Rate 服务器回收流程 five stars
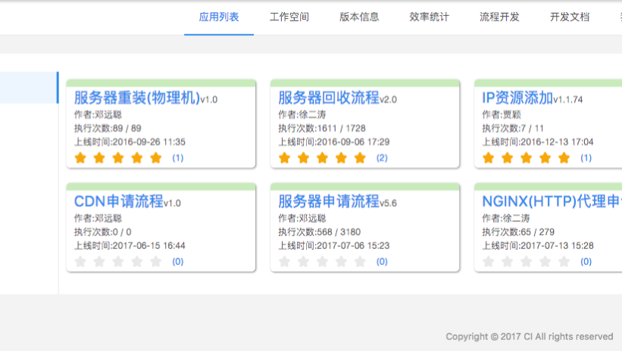Viewport: 622px width, 351px height. tap(360, 157)
